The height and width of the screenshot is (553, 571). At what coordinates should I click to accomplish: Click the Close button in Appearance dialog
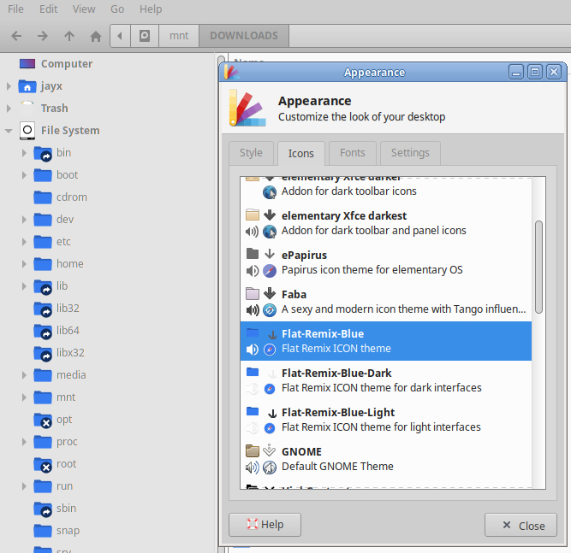pos(520,525)
